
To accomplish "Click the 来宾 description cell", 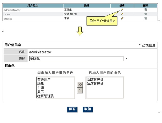I will click(x=67, y=18).
